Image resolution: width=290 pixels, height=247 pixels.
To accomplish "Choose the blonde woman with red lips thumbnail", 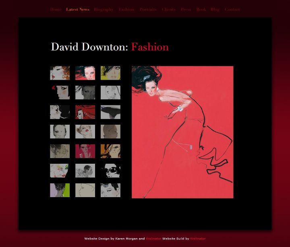I will [85, 132].
